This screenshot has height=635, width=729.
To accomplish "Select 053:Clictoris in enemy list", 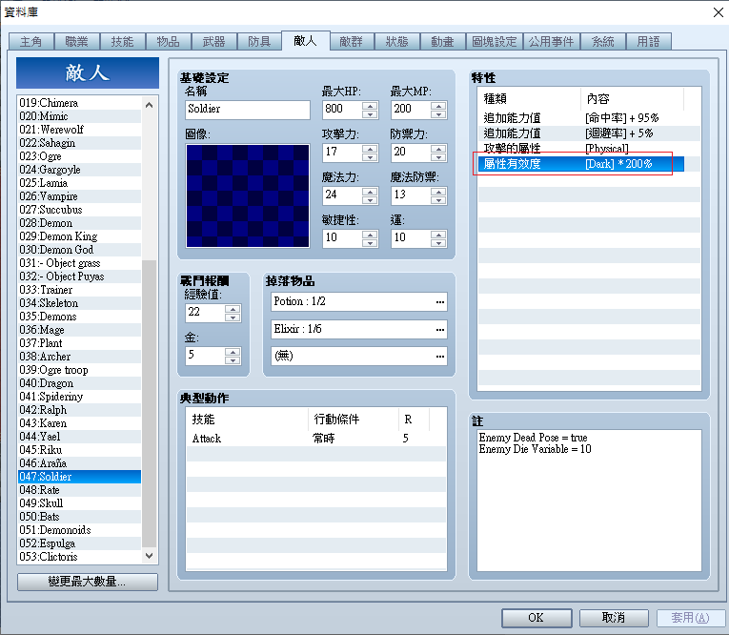I will (79, 557).
